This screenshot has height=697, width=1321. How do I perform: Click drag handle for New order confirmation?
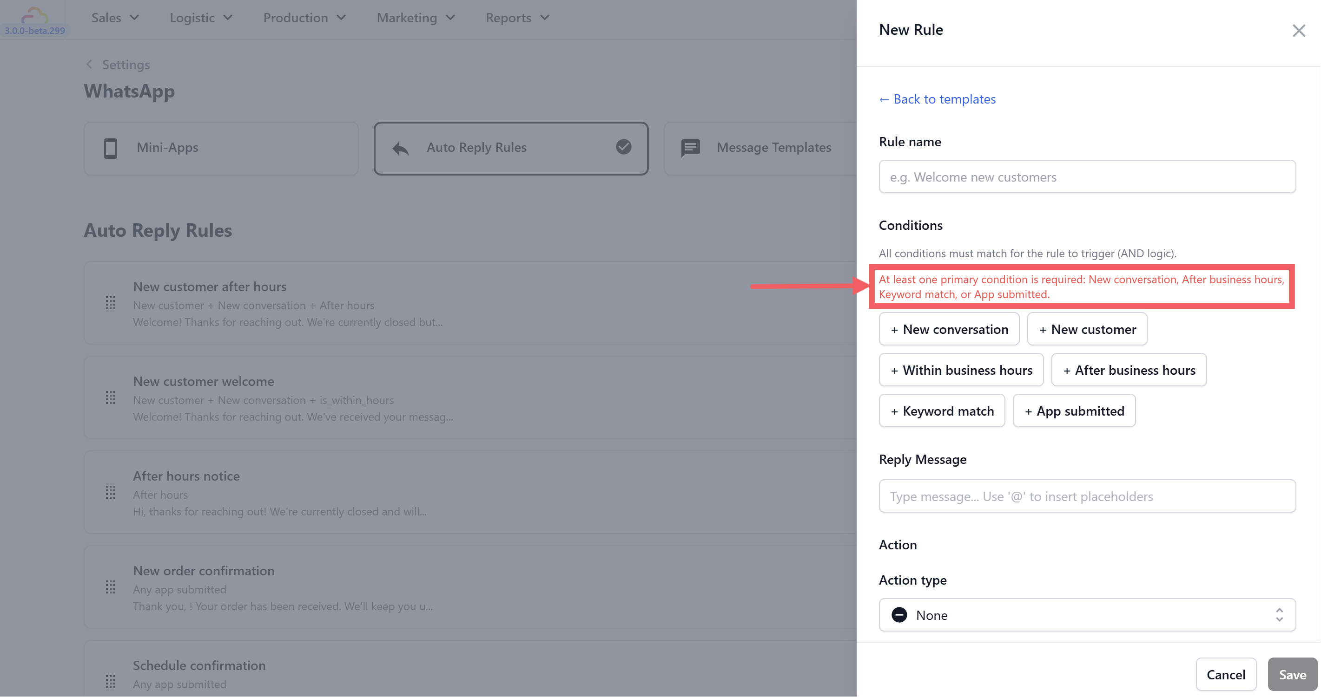[110, 587]
